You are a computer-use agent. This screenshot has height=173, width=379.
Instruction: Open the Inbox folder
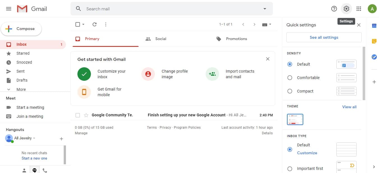(33, 44)
